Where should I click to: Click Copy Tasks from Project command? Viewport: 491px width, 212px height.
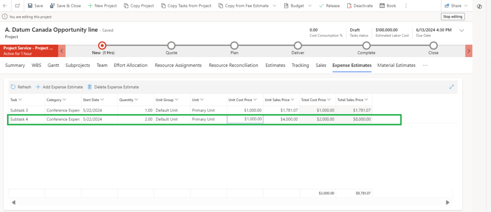click(x=186, y=6)
